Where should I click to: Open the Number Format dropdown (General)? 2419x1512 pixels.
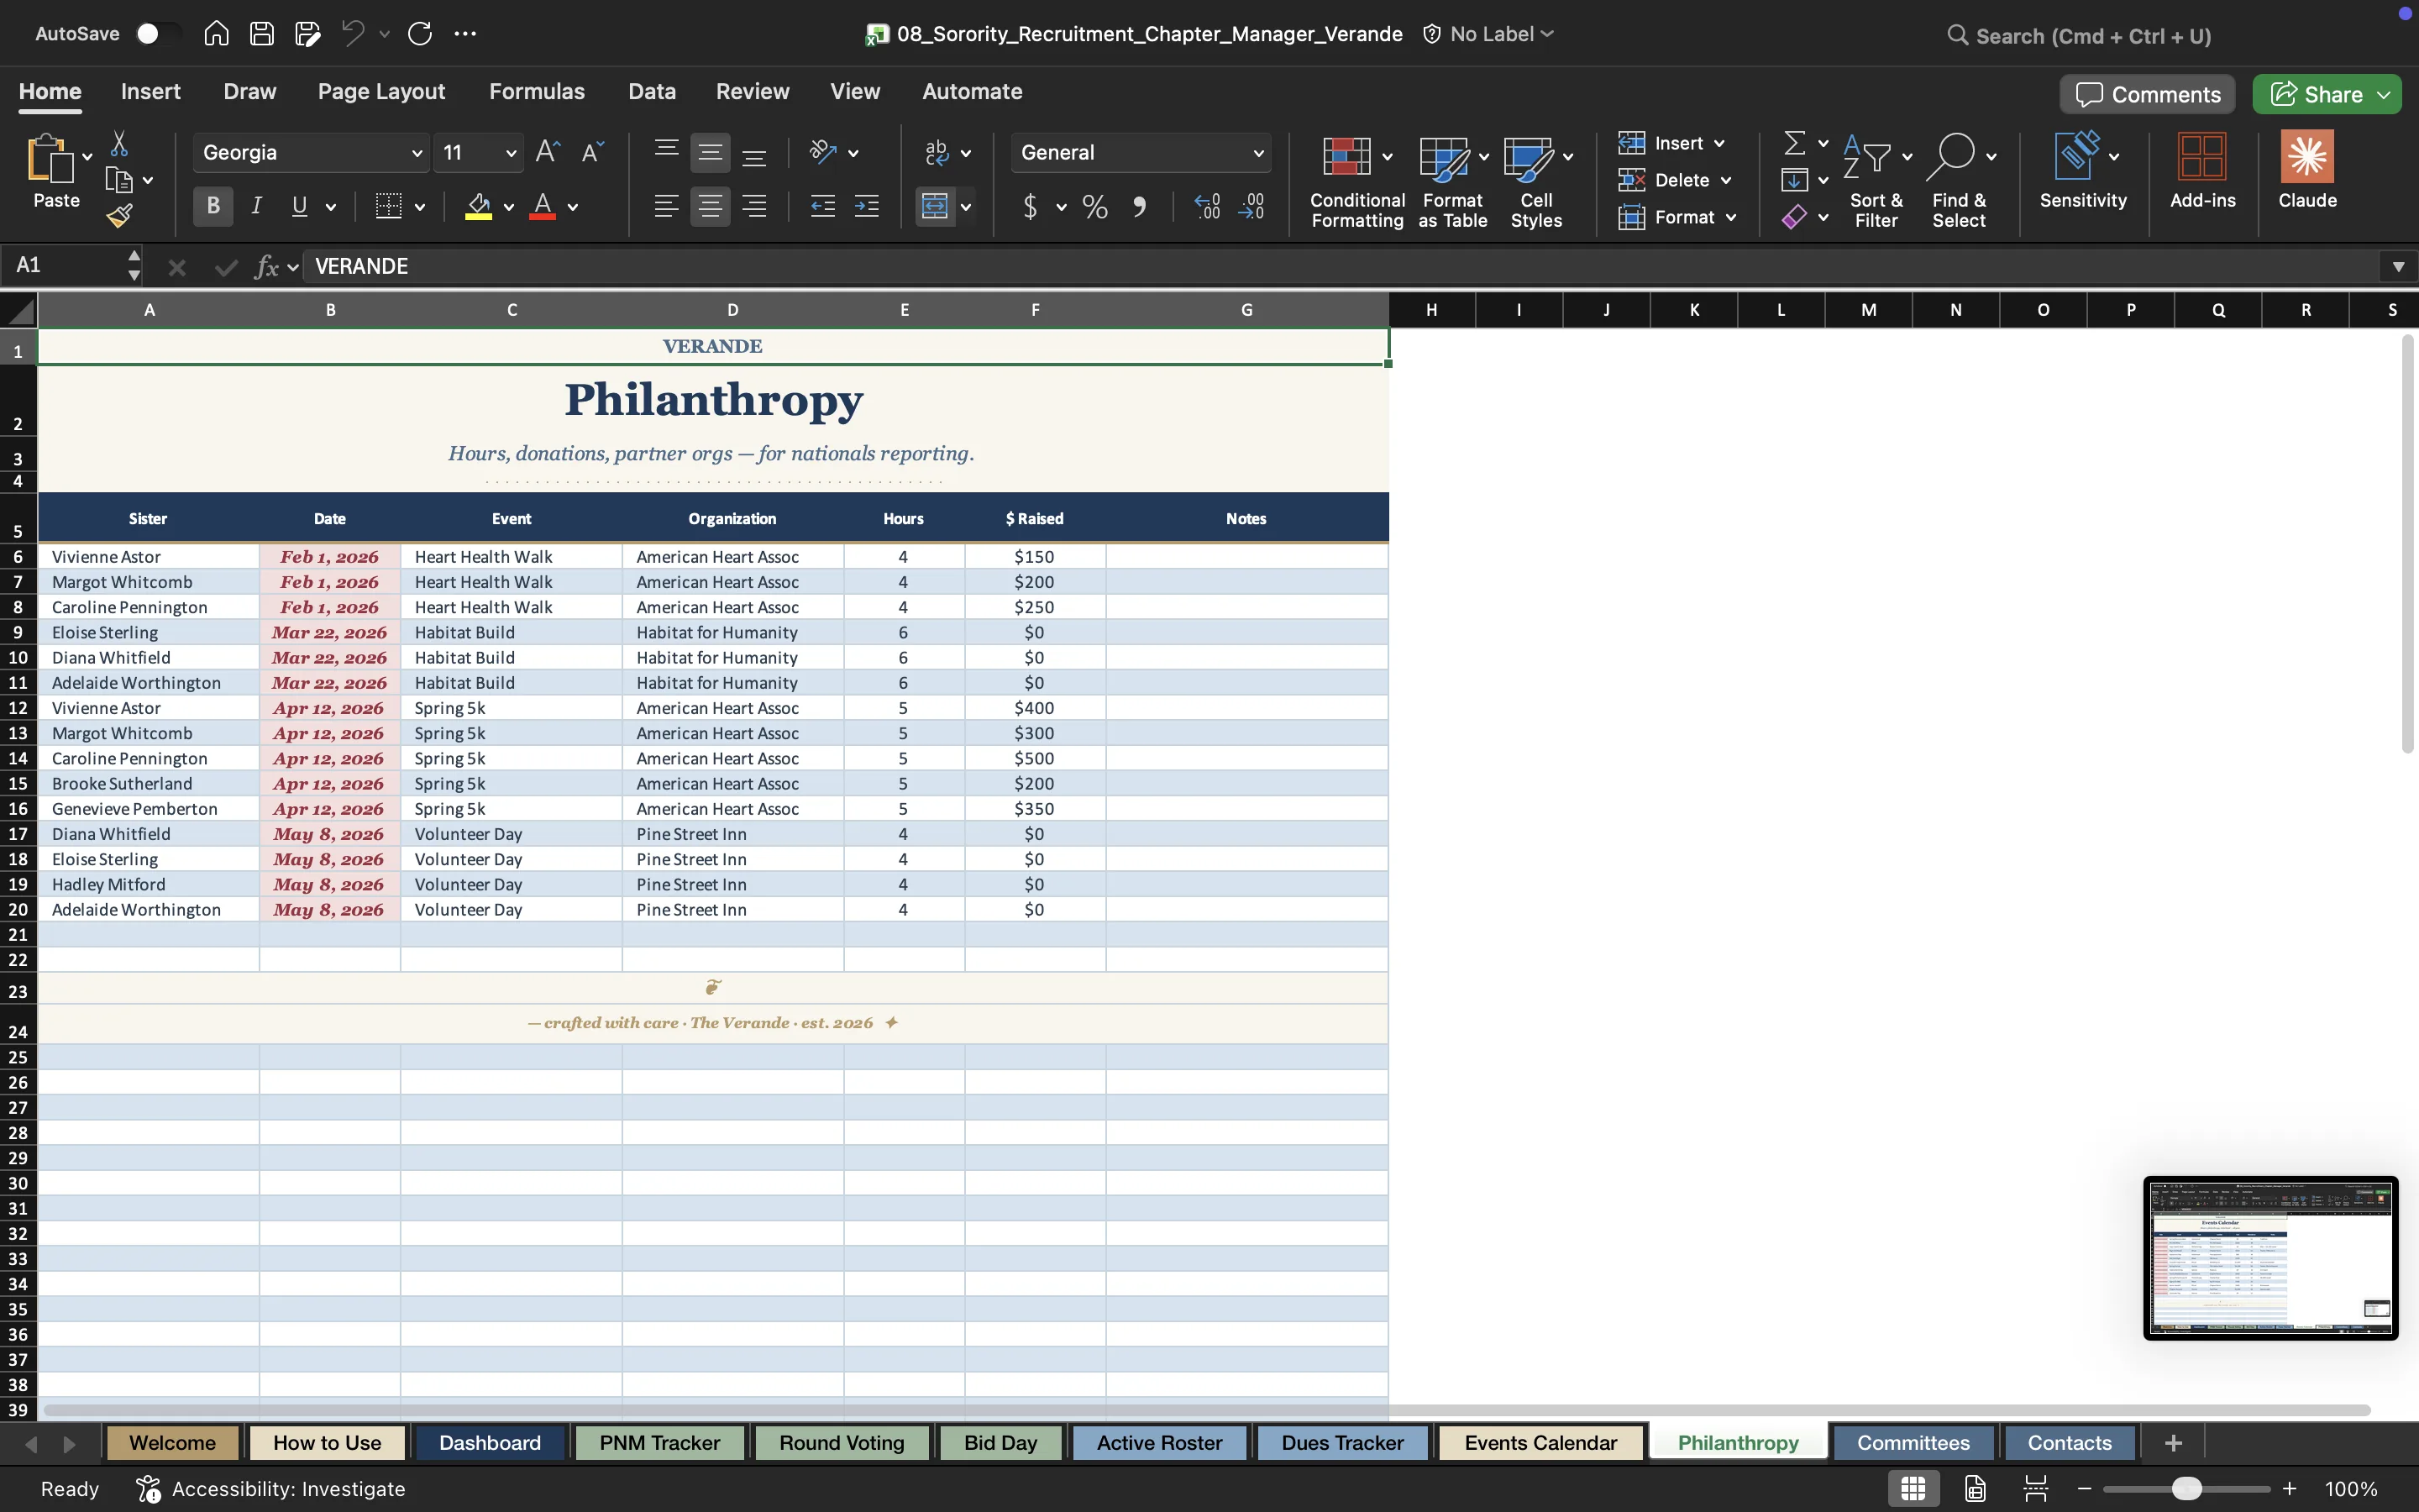coord(1258,153)
